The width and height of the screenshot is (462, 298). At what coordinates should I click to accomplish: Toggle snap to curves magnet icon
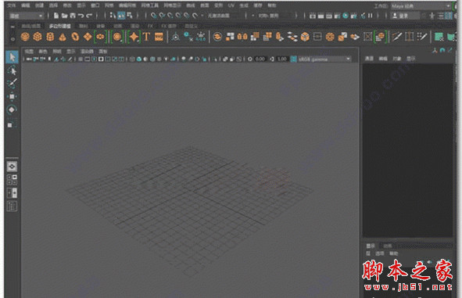click(x=162, y=16)
